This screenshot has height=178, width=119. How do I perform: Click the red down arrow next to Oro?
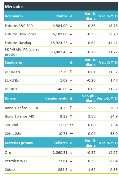71,152
